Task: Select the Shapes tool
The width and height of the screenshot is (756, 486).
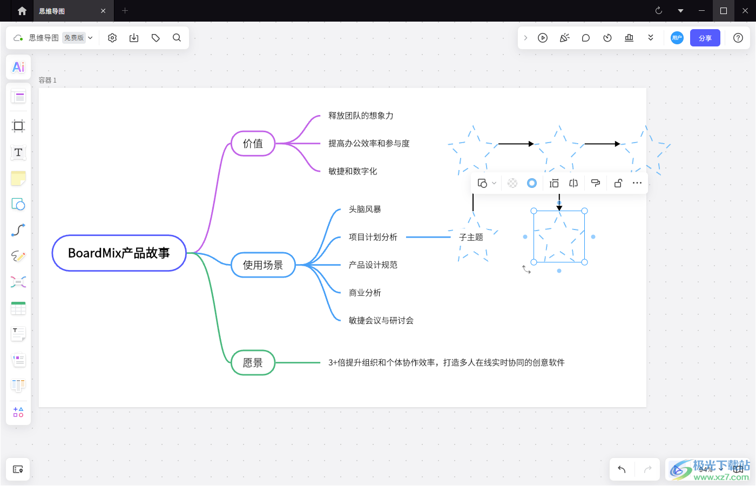Action: coord(18,204)
